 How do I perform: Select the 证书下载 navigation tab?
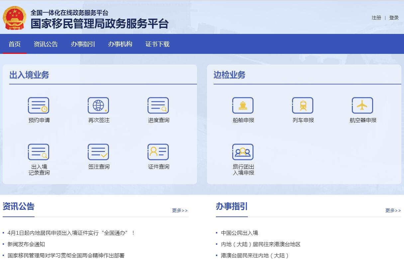point(157,44)
